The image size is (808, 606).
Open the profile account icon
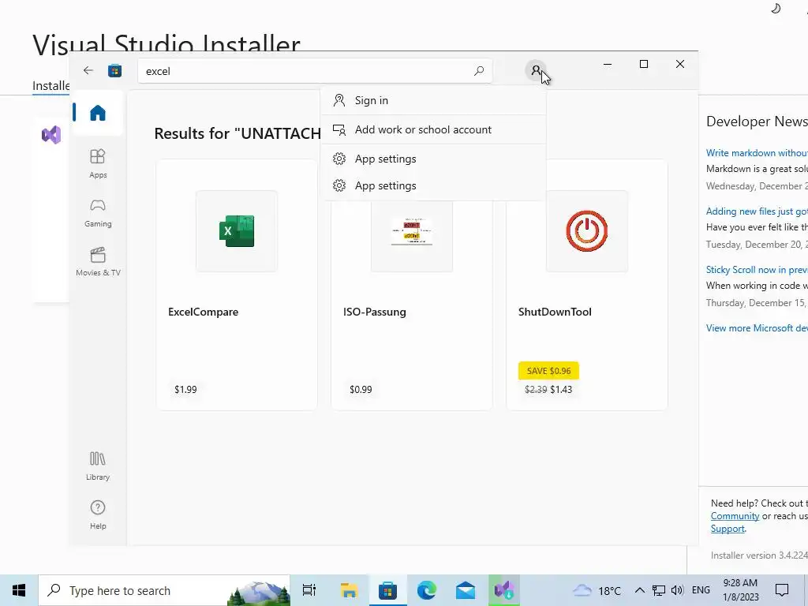tap(536, 70)
